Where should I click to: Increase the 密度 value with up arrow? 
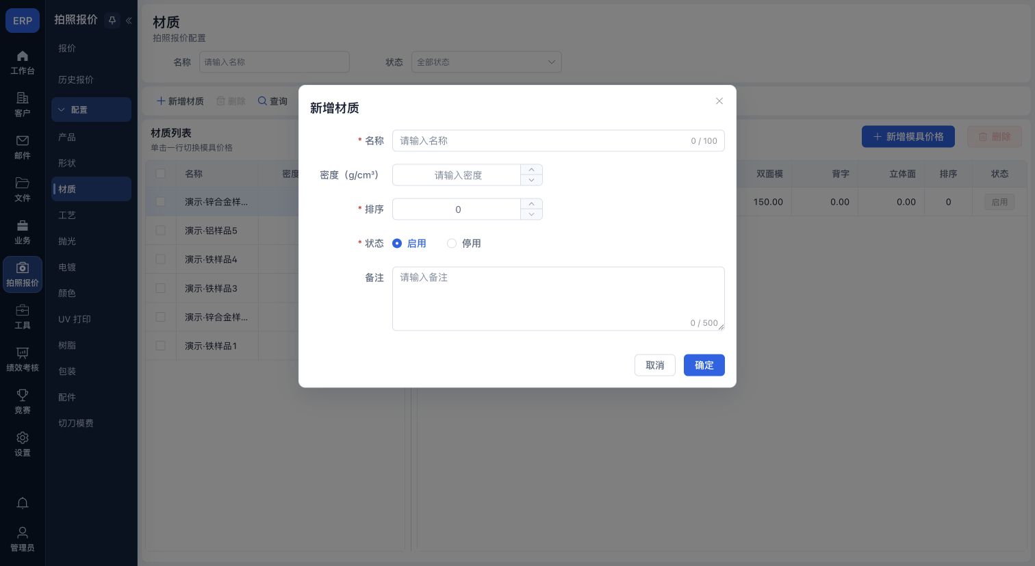[x=531, y=170]
